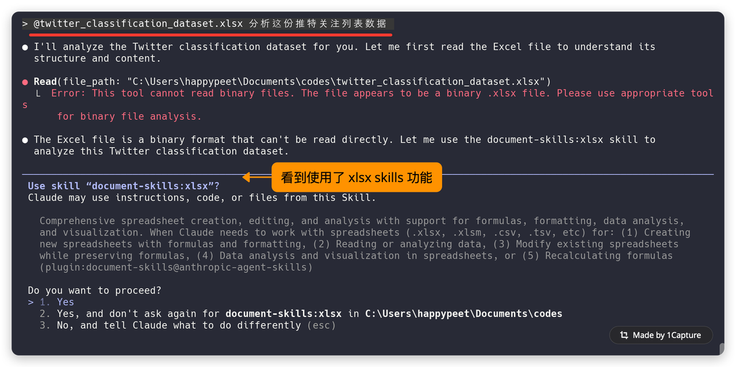This screenshot has height=367, width=736.
Task: Click the prompt chevron before @twitter_classification_dataset.xlsx
Action: pos(25,24)
